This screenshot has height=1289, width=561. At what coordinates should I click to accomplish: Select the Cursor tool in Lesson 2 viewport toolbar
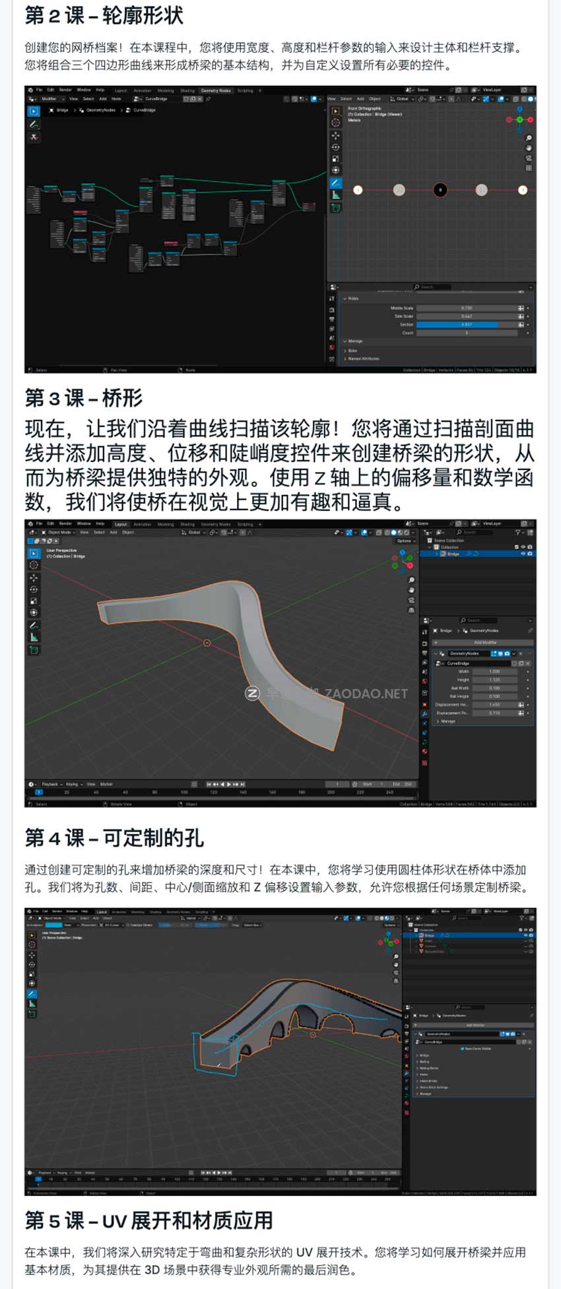click(x=335, y=123)
